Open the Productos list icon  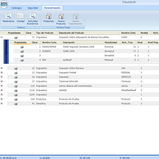coord(49,18)
